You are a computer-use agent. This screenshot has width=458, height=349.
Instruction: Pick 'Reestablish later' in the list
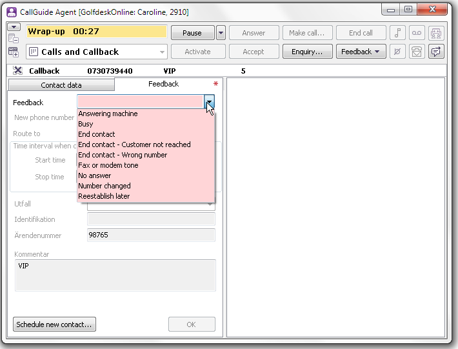(104, 196)
